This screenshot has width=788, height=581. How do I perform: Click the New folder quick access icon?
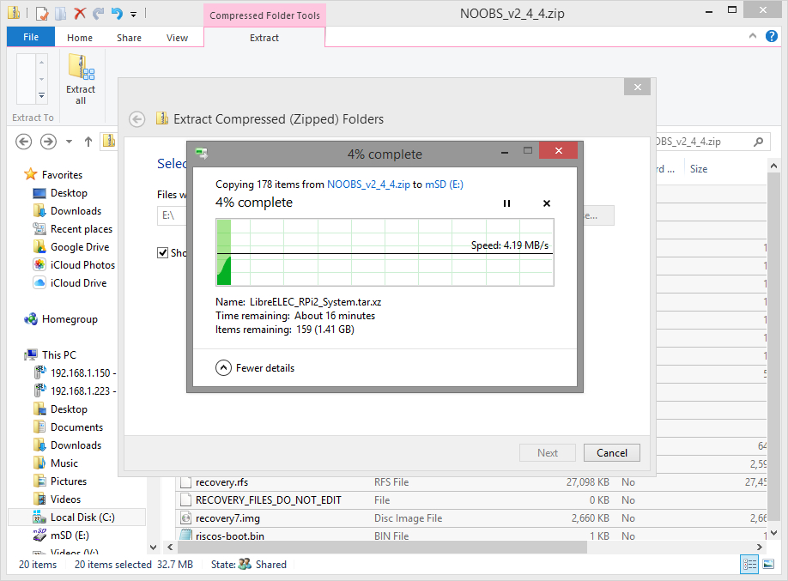[x=61, y=14]
